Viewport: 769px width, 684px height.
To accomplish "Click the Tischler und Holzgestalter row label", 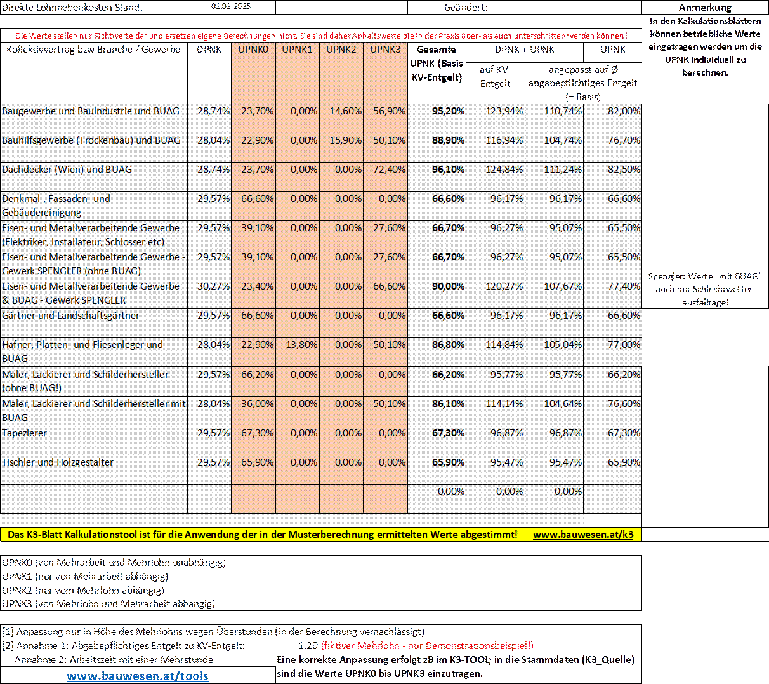I will click(x=58, y=462).
